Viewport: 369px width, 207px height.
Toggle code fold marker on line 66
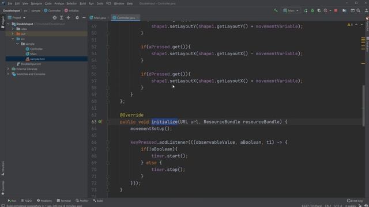tap(108, 142)
